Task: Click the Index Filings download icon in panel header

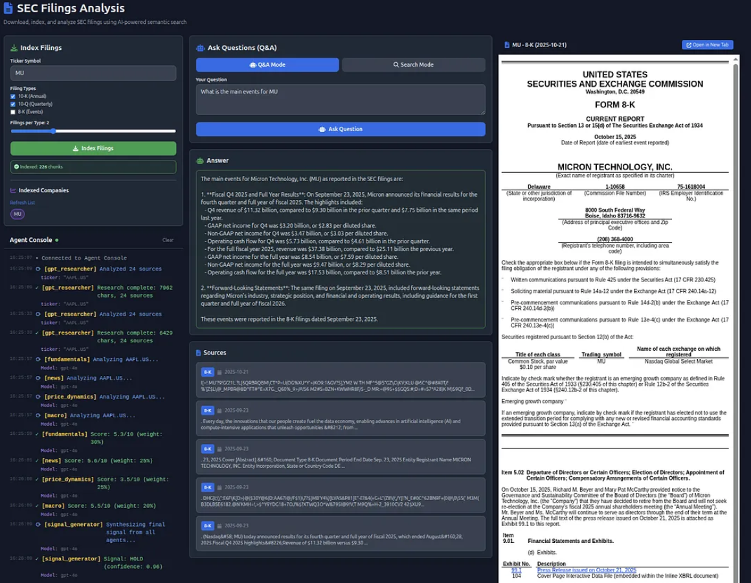Action: [14, 48]
